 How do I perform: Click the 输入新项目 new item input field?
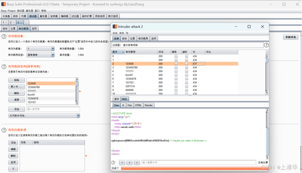click(53, 109)
